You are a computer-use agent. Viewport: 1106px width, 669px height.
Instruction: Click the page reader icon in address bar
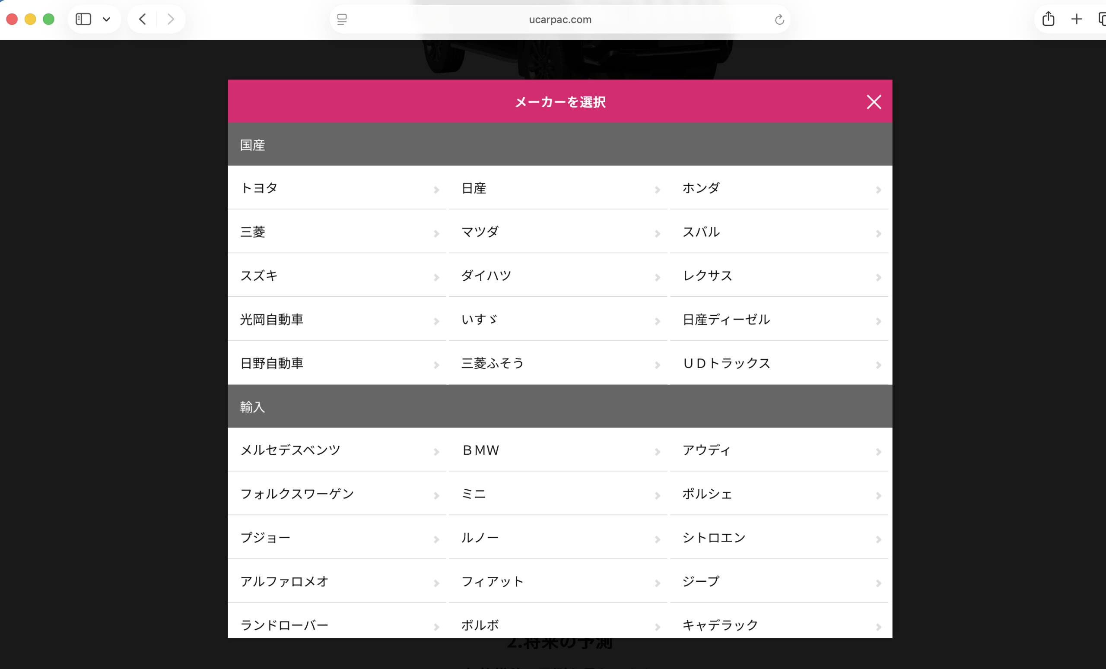coord(342,19)
